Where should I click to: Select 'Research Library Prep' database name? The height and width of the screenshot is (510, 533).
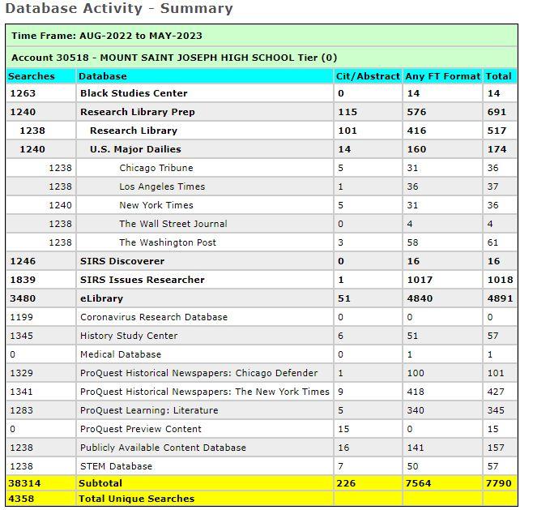point(138,112)
